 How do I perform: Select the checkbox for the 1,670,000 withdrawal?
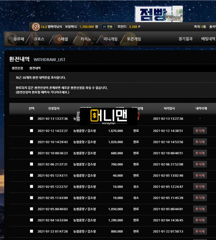click(31, 131)
